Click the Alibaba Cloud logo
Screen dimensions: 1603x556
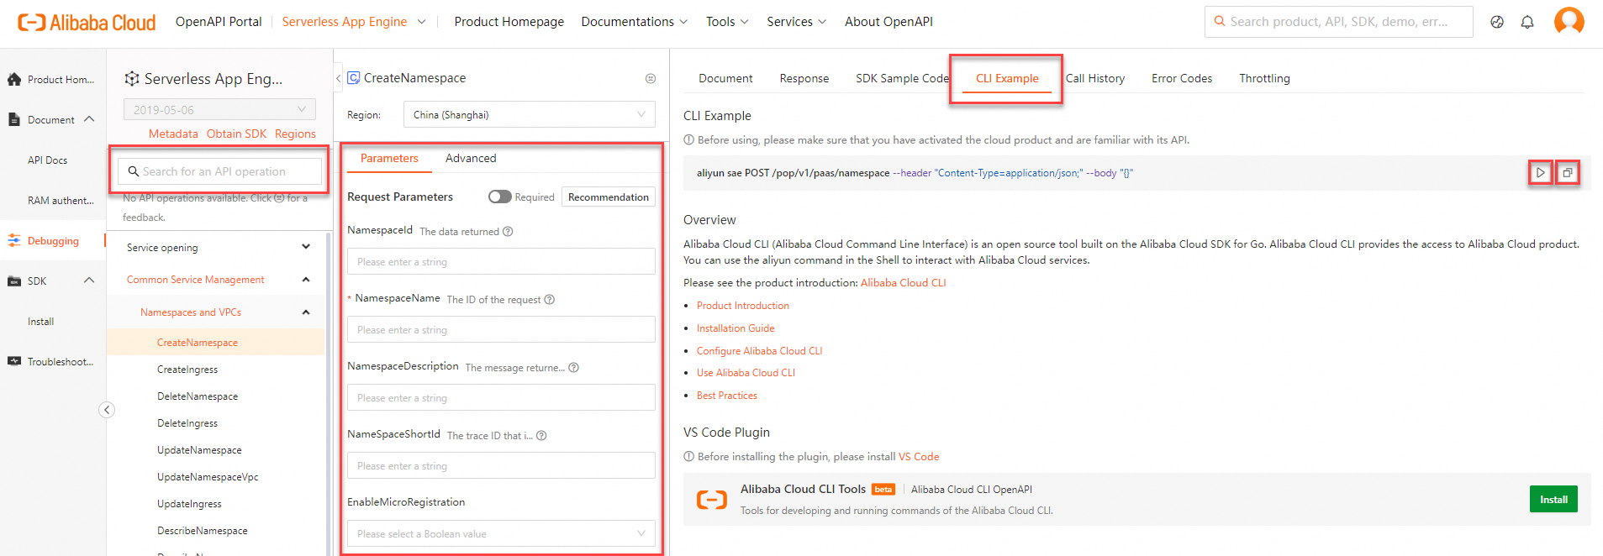tap(87, 23)
